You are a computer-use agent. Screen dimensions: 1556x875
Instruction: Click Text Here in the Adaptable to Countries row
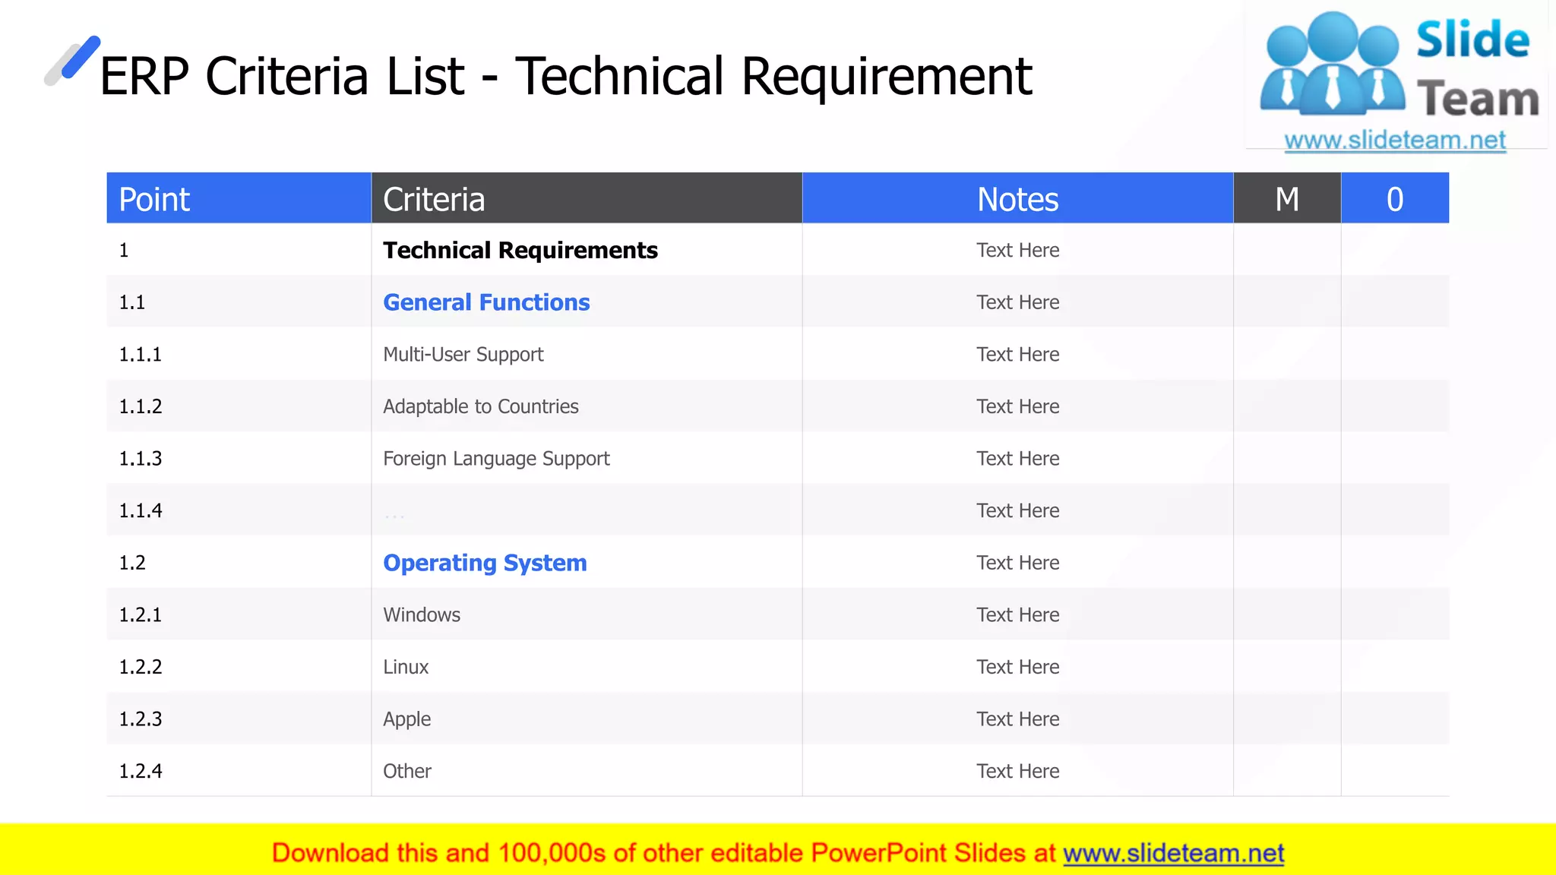[x=1017, y=406]
